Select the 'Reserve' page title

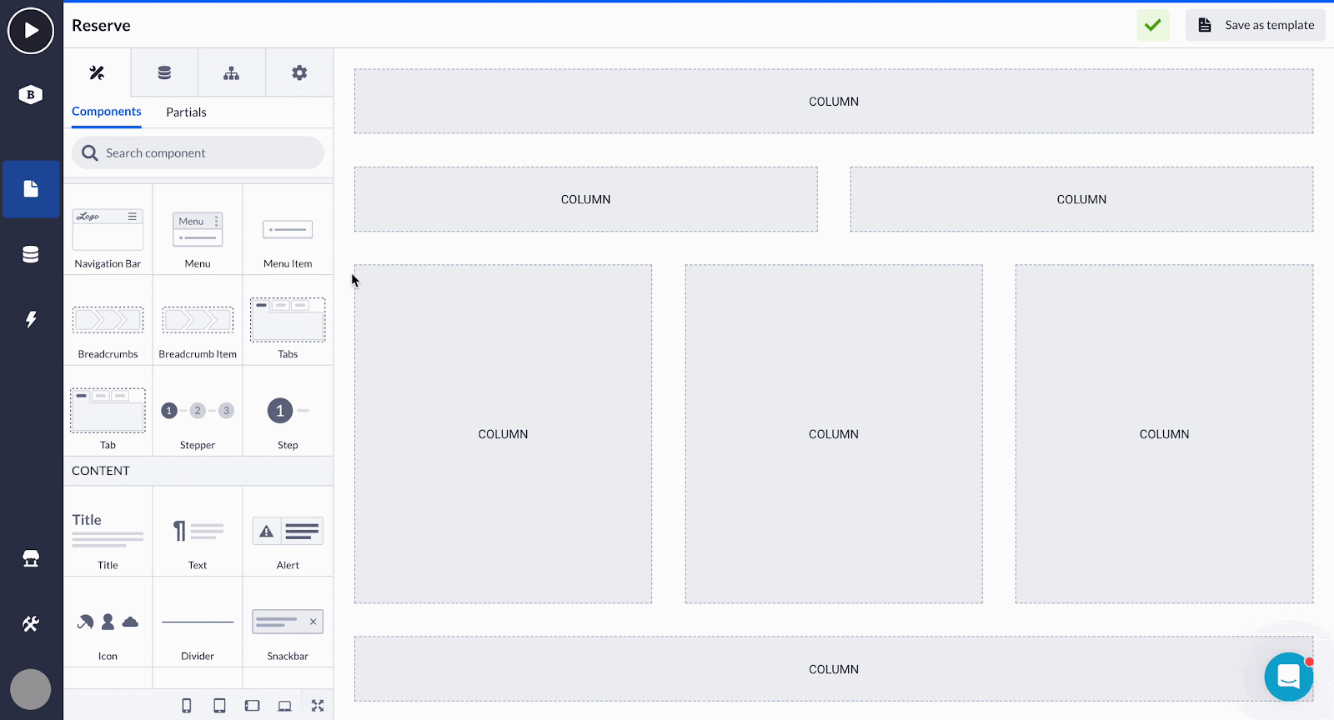tap(101, 26)
